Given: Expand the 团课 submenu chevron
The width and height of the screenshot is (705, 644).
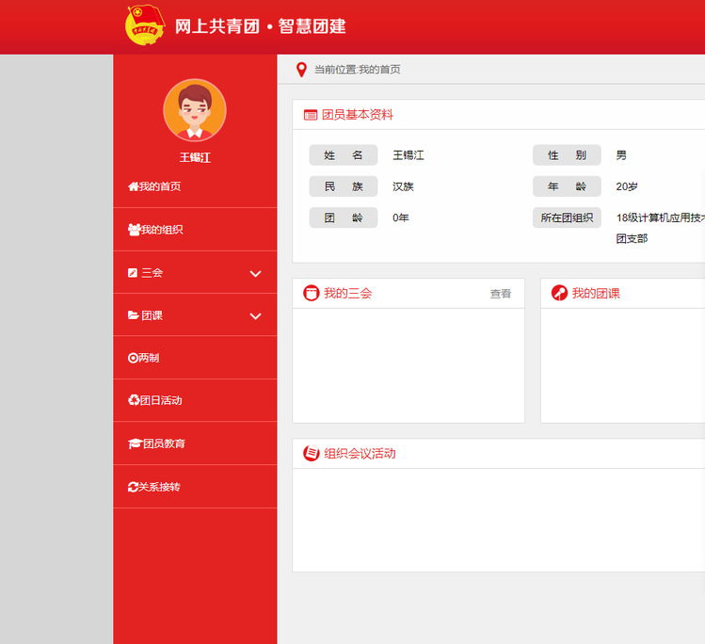Looking at the screenshot, I should pyautogui.click(x=255, y=316).
